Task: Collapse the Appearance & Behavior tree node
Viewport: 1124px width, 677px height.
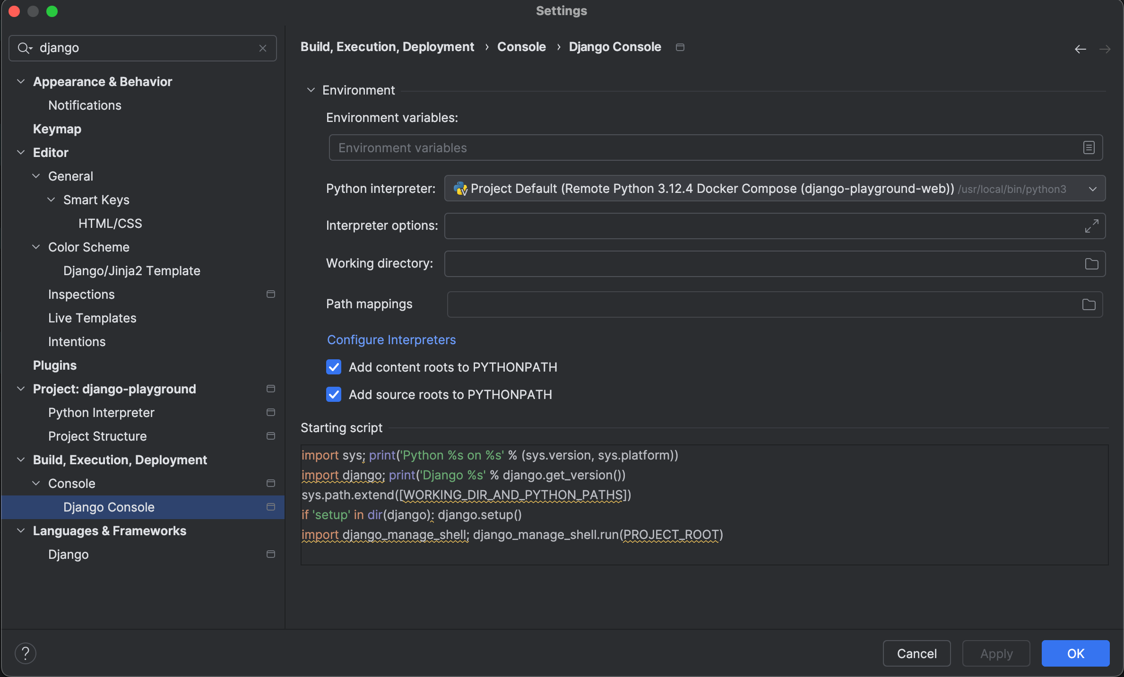Action: coord(21,82)
